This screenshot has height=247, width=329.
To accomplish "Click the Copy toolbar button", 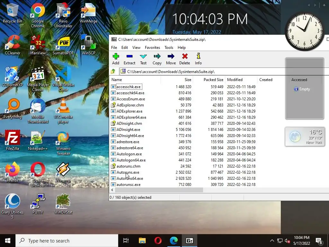I will 157,59.
